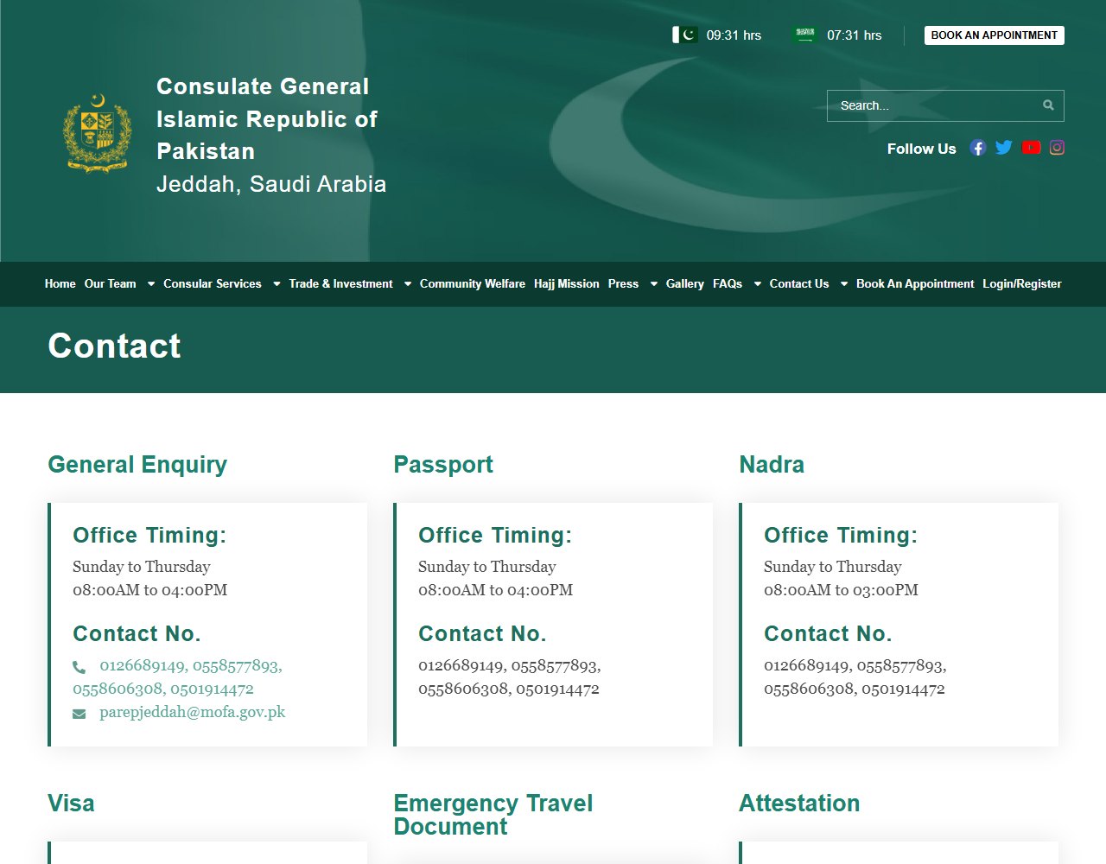Select Book An Appointment in the navigation bar
This screenshot has width=1106, height=864.
coord(915,283)
